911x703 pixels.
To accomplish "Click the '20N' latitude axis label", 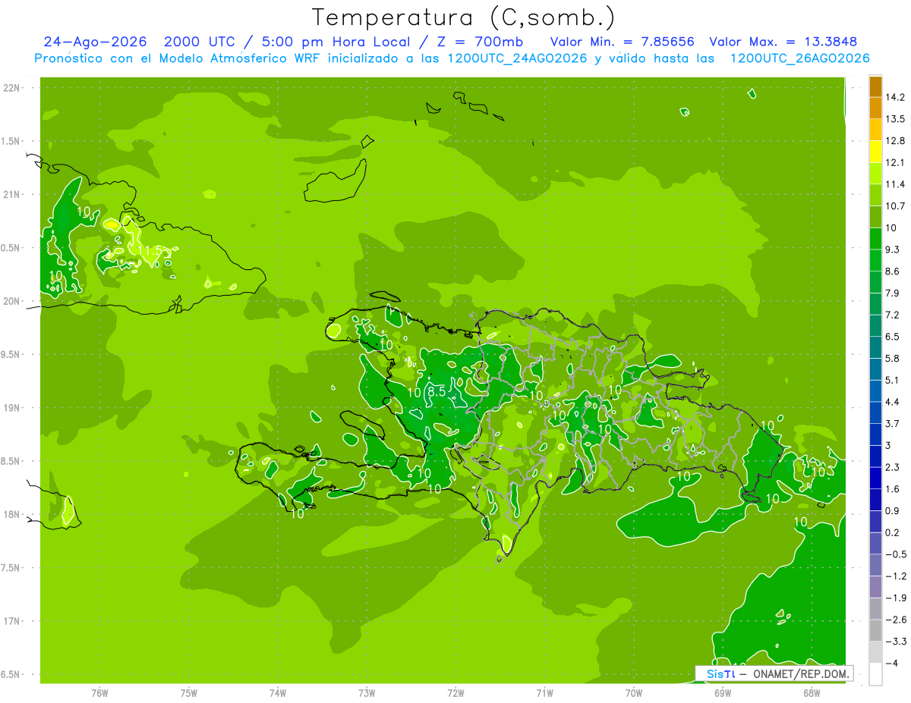I will (x=12, y=301).
